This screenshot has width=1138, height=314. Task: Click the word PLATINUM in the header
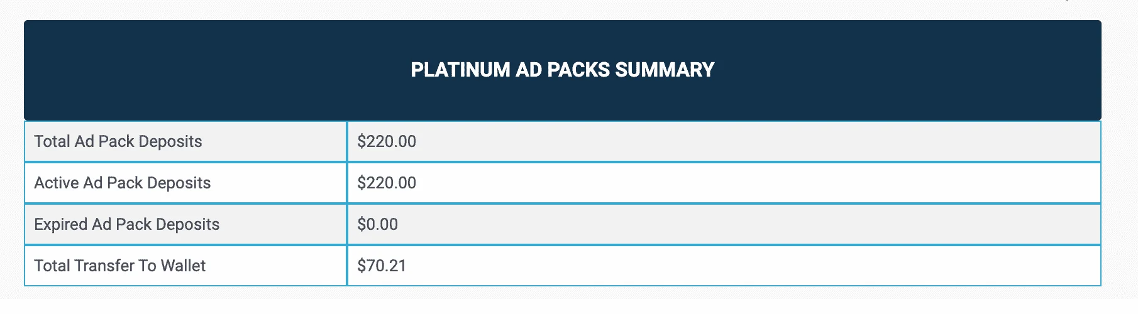(x=460, y=69)
